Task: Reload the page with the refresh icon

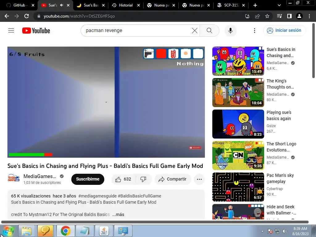Action: pos(27,16)
